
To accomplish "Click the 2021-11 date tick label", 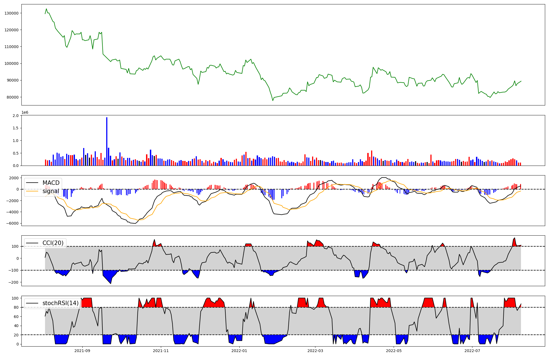I will pos(161,351).
